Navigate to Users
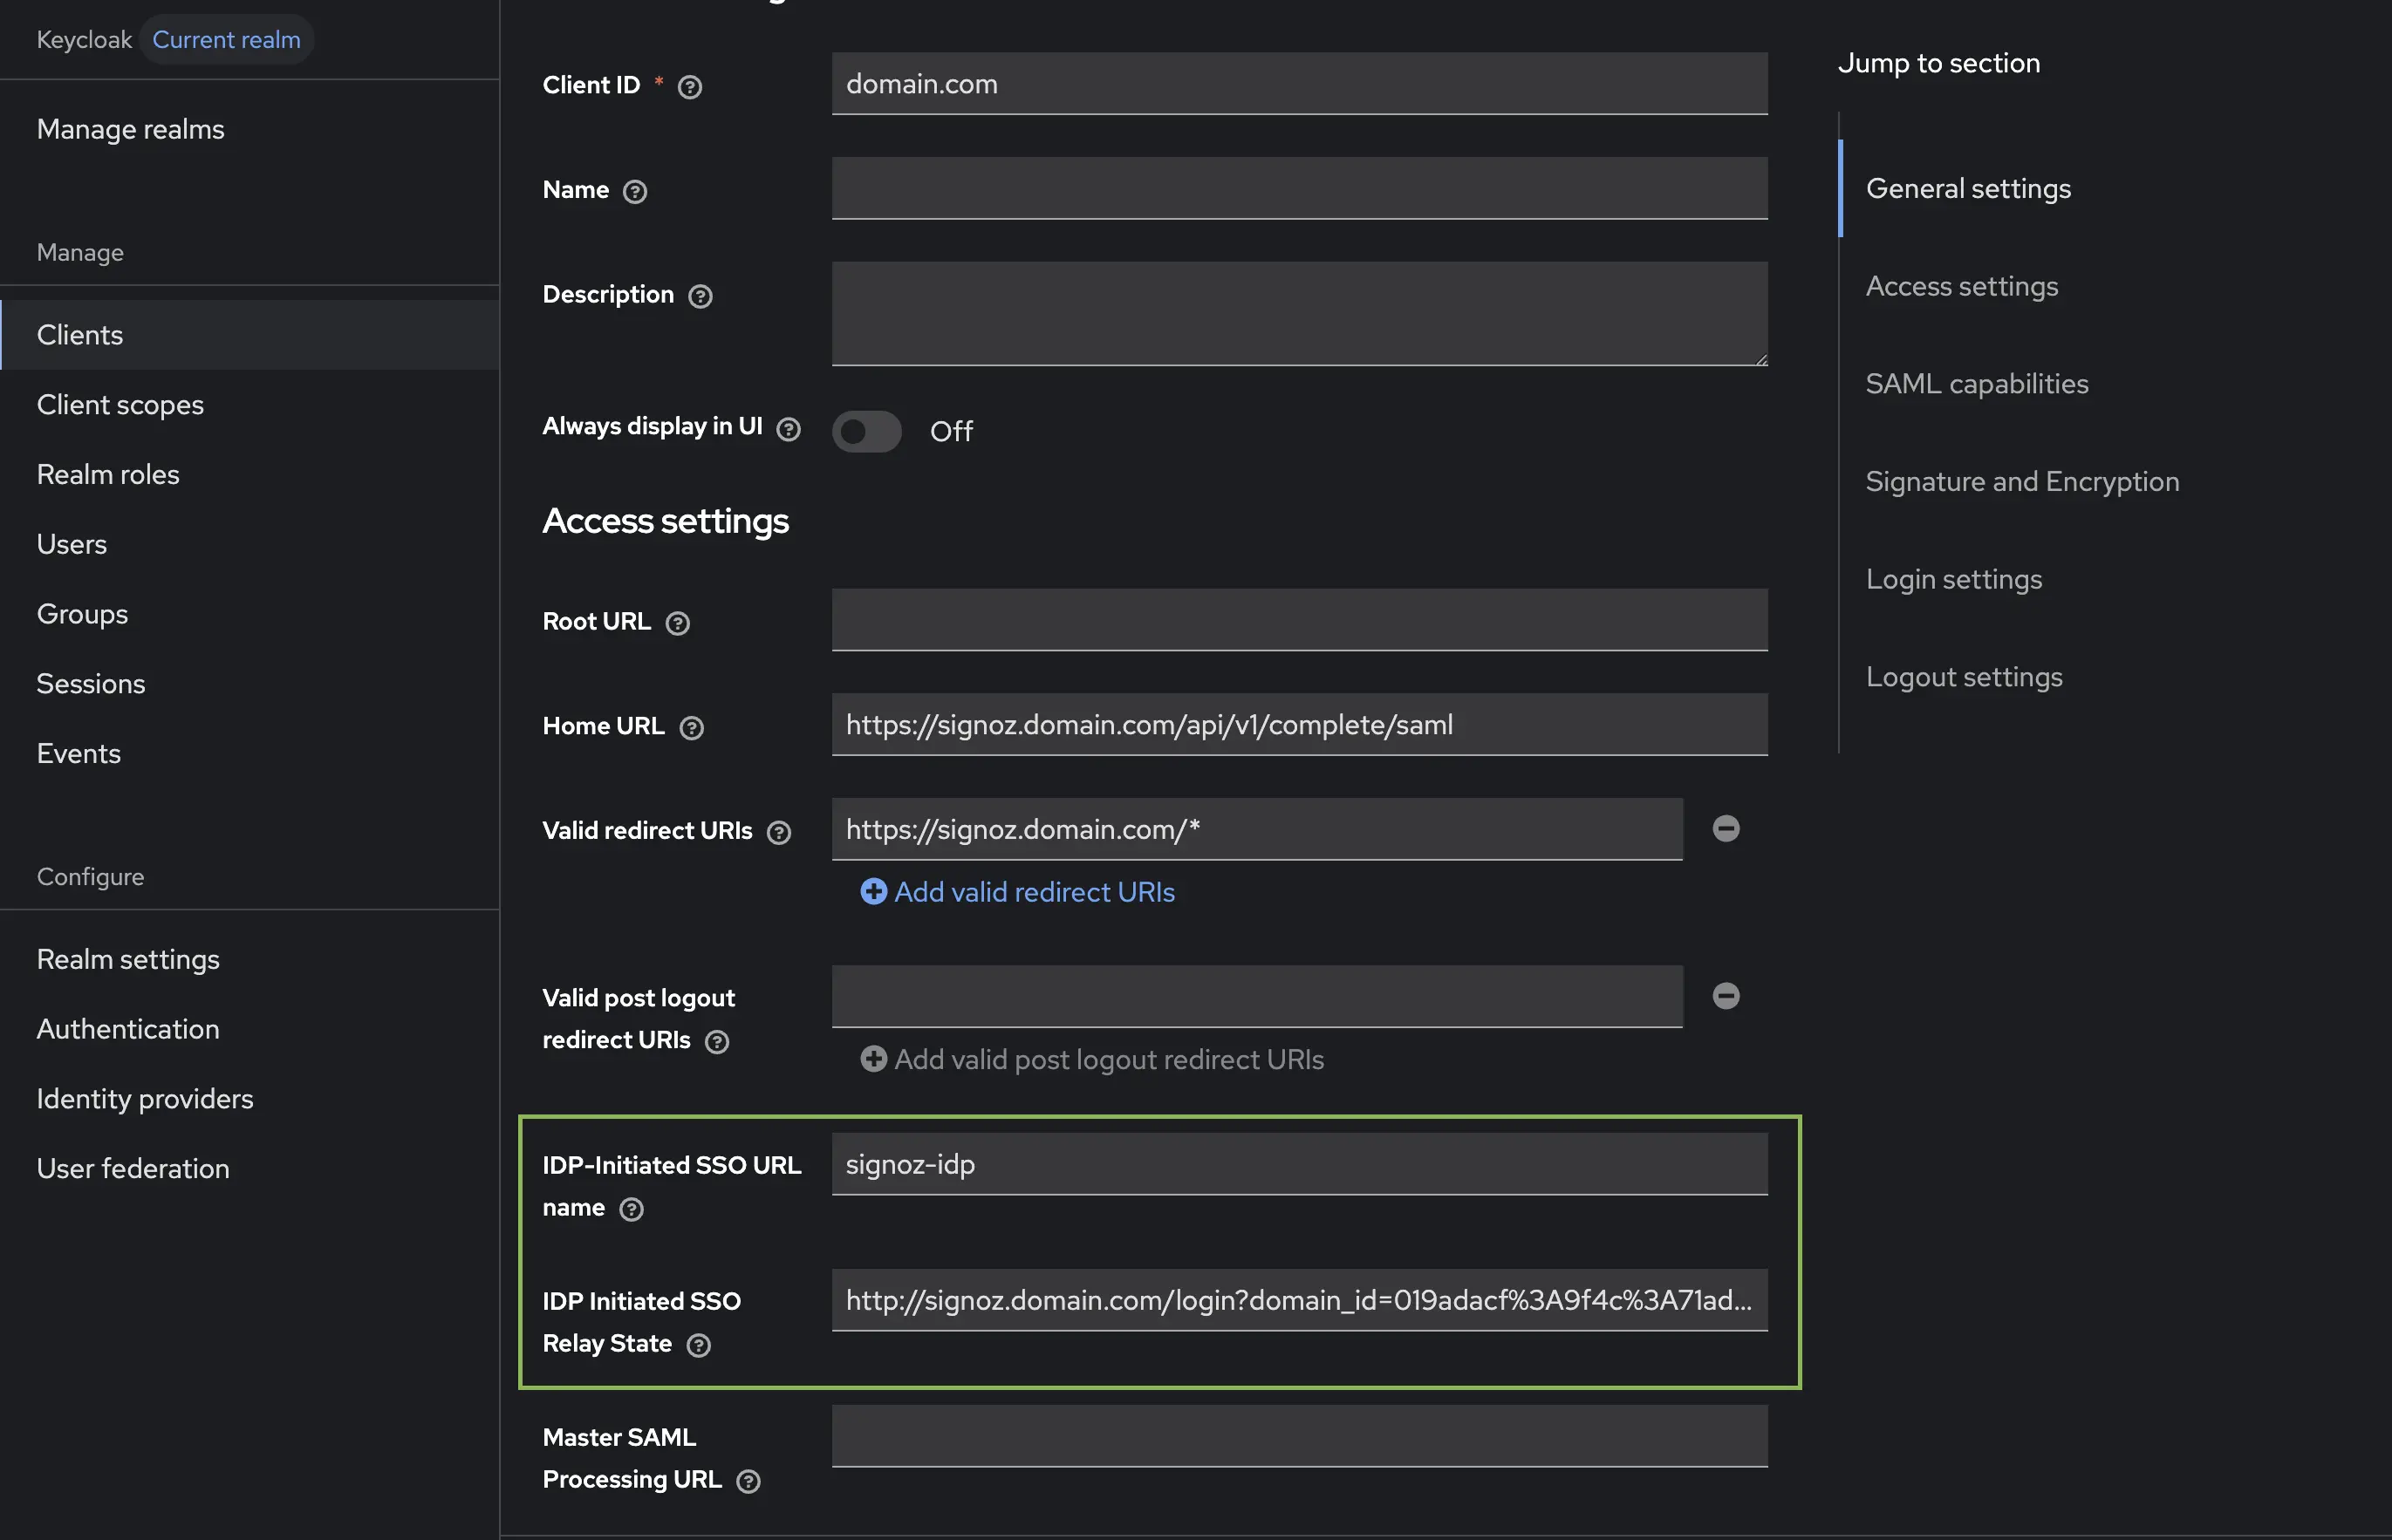Screen dimensions: 2392x1540 pyautogui.click(x=250, y=544)
